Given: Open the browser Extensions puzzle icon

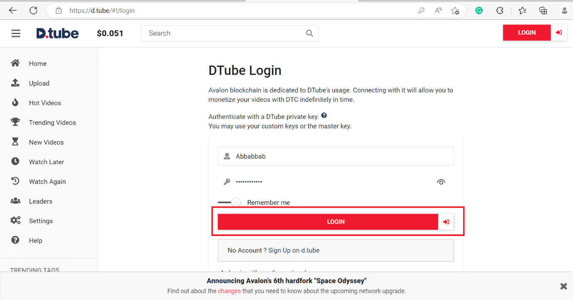Looking at the screenshot, I should pyautogui.click(x=500, y=11).
